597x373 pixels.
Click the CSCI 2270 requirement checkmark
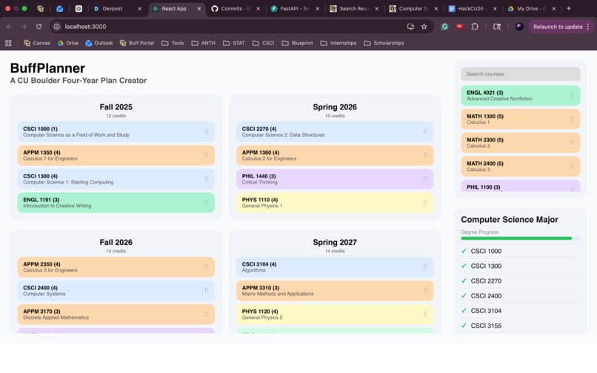coord(464,281)
